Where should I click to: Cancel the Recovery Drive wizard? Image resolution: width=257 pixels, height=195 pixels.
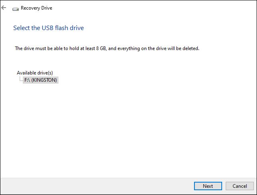click(239, 186)
